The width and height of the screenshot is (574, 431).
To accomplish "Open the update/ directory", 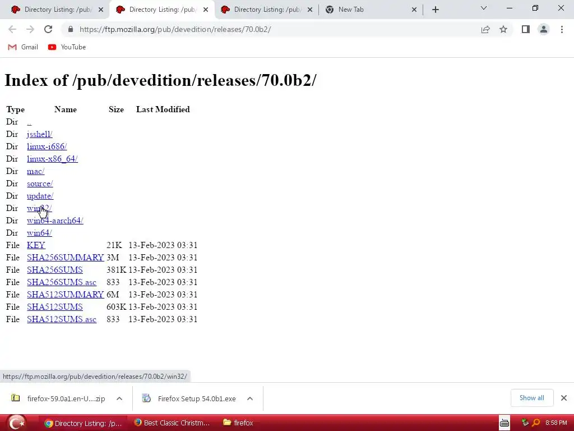I will (40, 196).
